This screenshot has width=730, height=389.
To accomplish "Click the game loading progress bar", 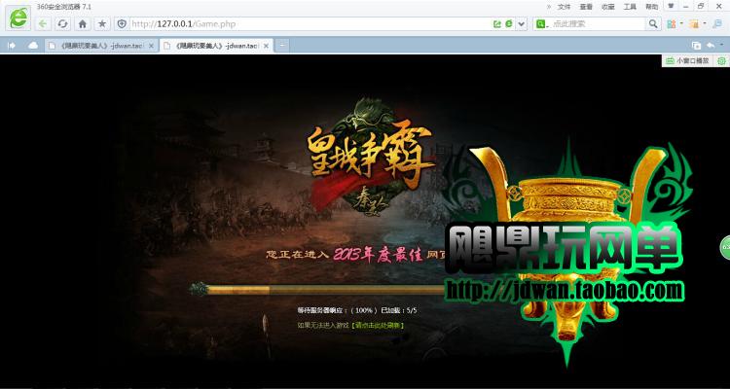I will [316, 290].
